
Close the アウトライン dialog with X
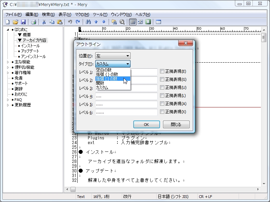185,43
